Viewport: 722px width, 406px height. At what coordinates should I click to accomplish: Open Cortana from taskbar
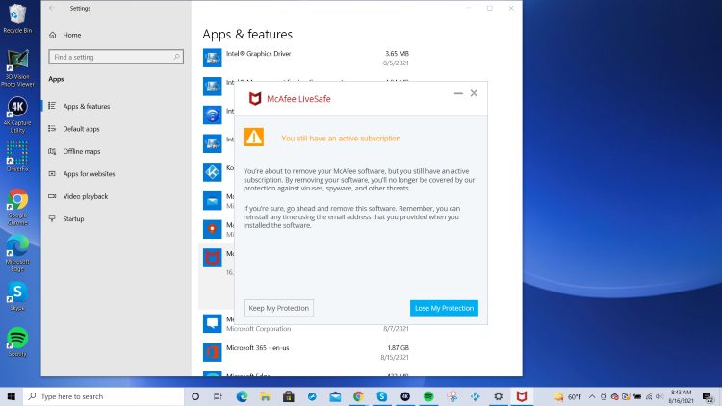[195, 396]
